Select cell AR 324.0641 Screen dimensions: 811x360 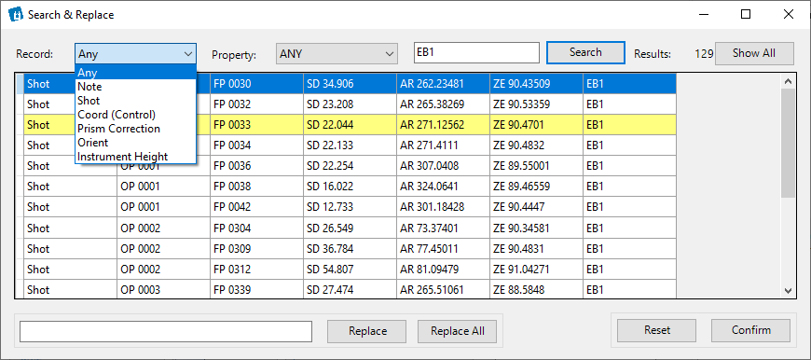coord(444,187)
